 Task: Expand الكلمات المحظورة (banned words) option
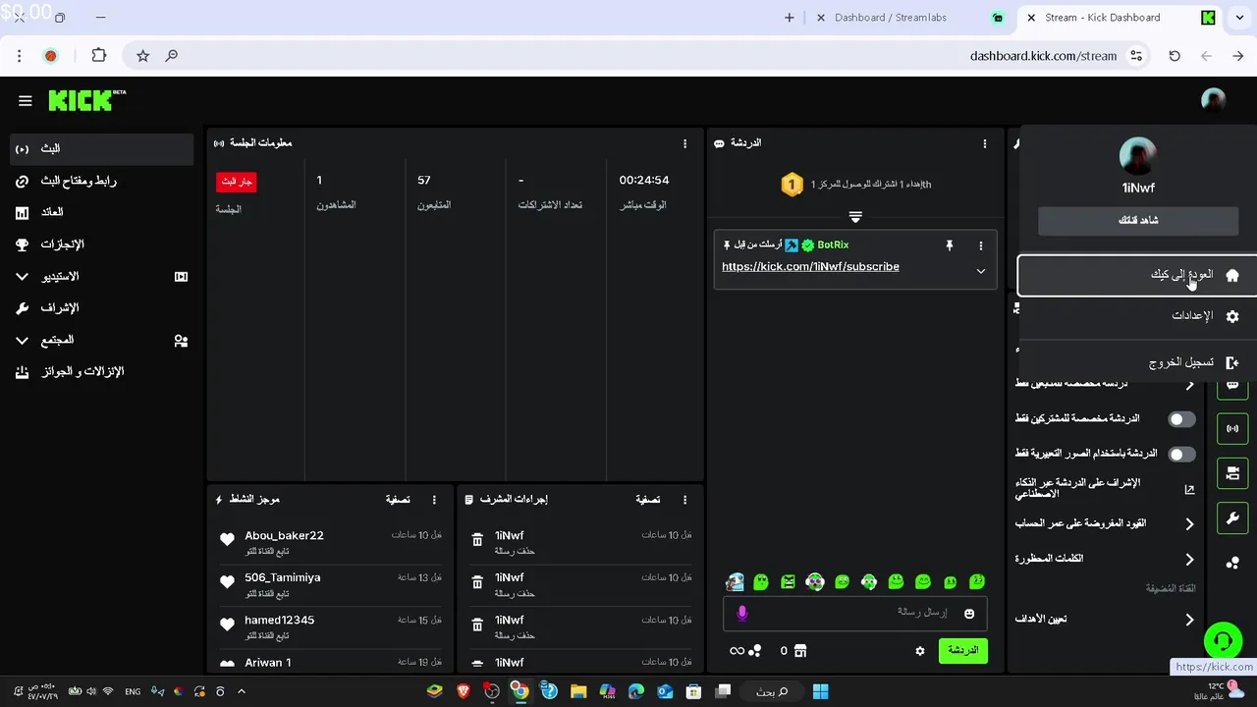1189,560
